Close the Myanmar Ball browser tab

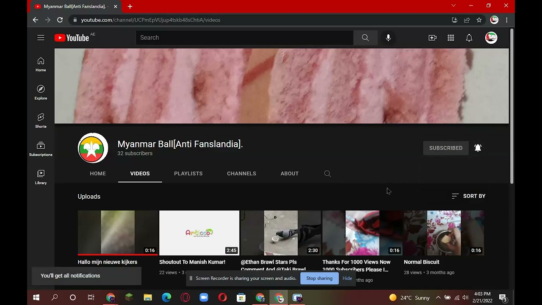(x=115, y=6)
